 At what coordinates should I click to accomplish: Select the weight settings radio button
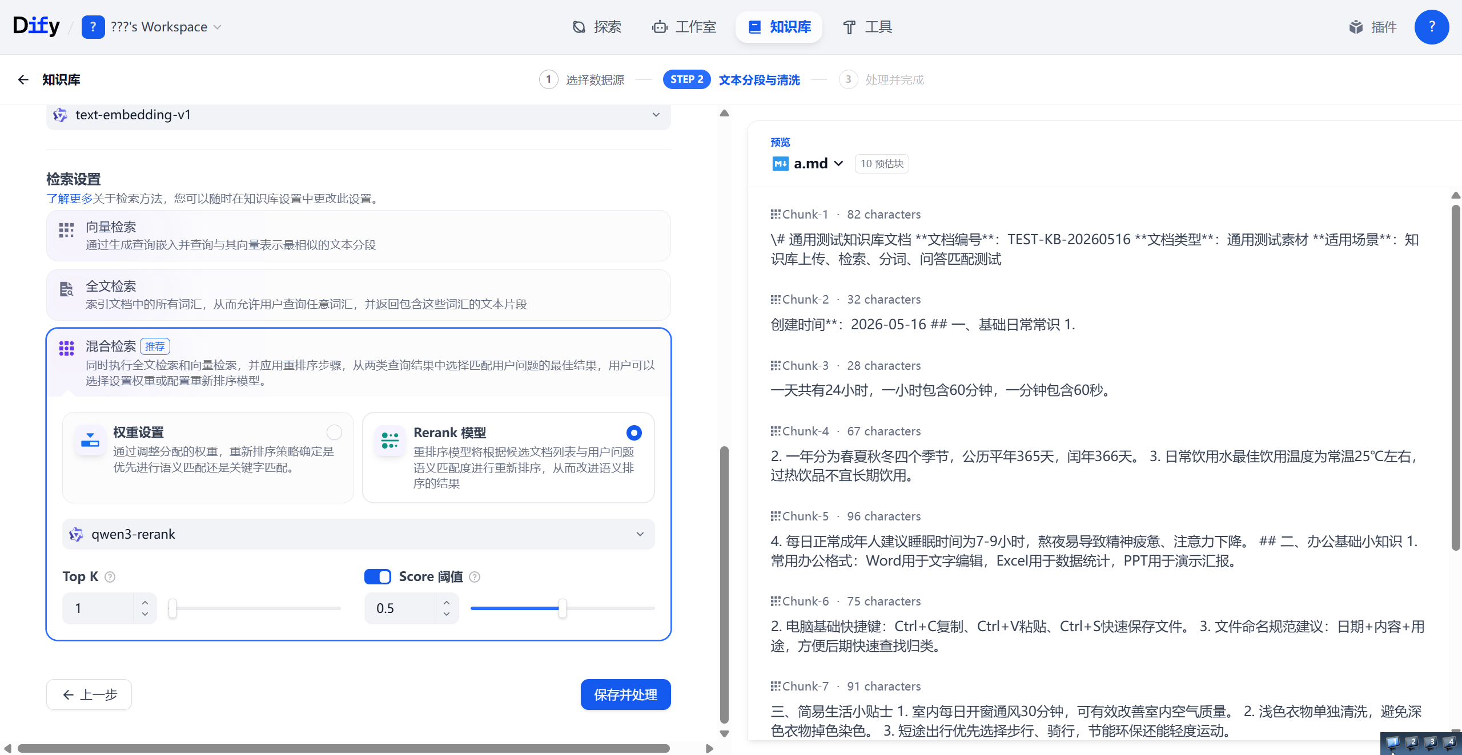334,433
